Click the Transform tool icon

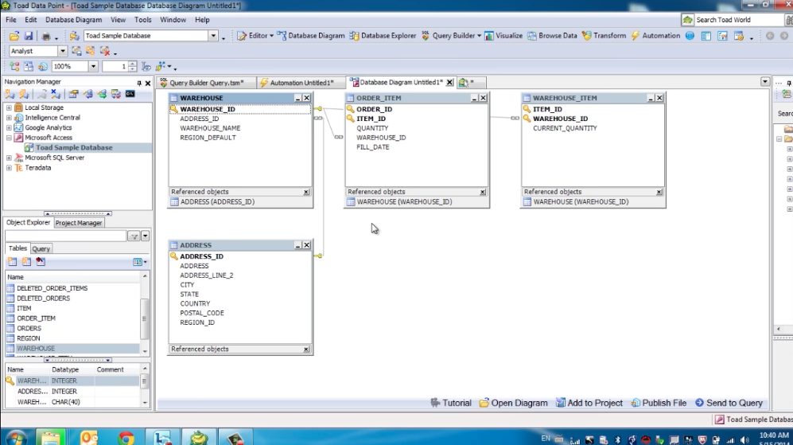pyautogui.click(x=604, y=36)
